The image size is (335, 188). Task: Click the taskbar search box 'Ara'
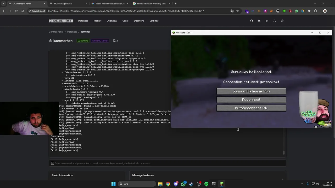(x=136, y=184)
